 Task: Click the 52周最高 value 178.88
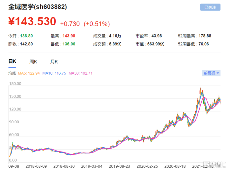click(205, 36)
